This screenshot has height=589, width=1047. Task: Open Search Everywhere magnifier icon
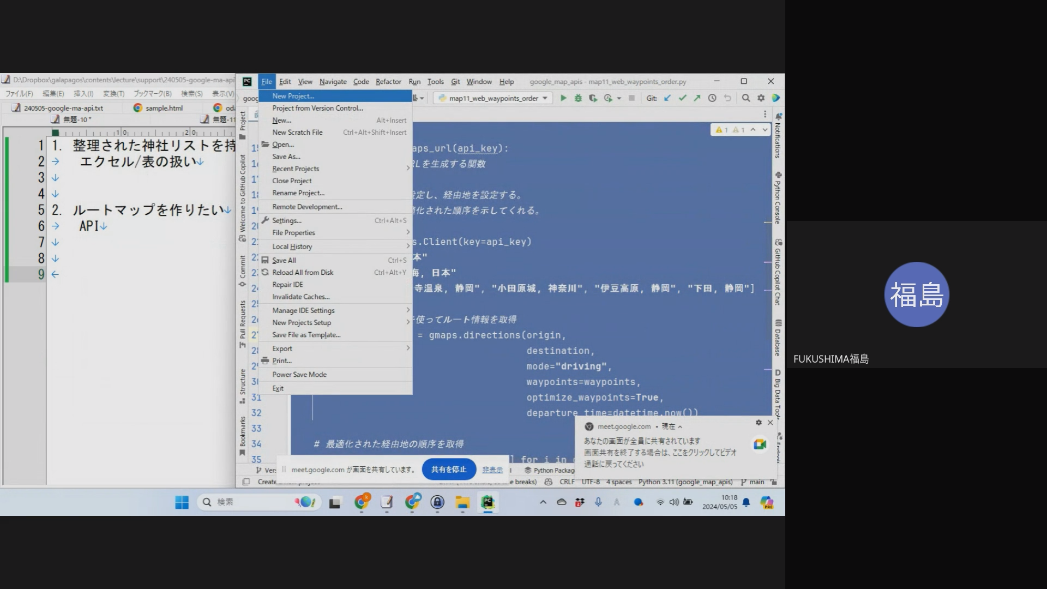pos(746,98)
